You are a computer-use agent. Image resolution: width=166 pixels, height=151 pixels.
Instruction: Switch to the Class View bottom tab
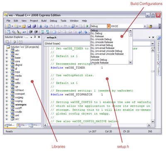[22, 125]
